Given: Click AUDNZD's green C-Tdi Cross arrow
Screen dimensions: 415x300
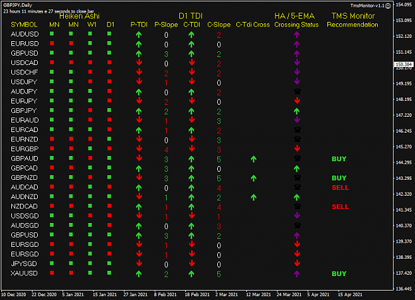Looking at the screenshot, I should [254, 197].
